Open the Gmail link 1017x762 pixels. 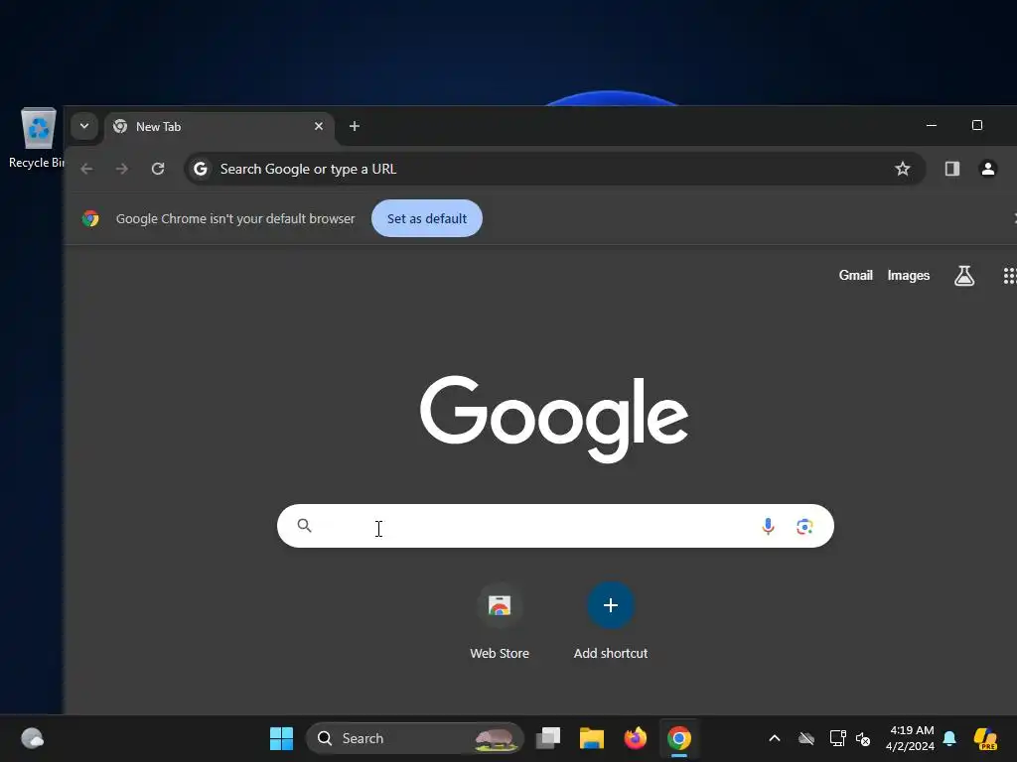tap(855, 276)
